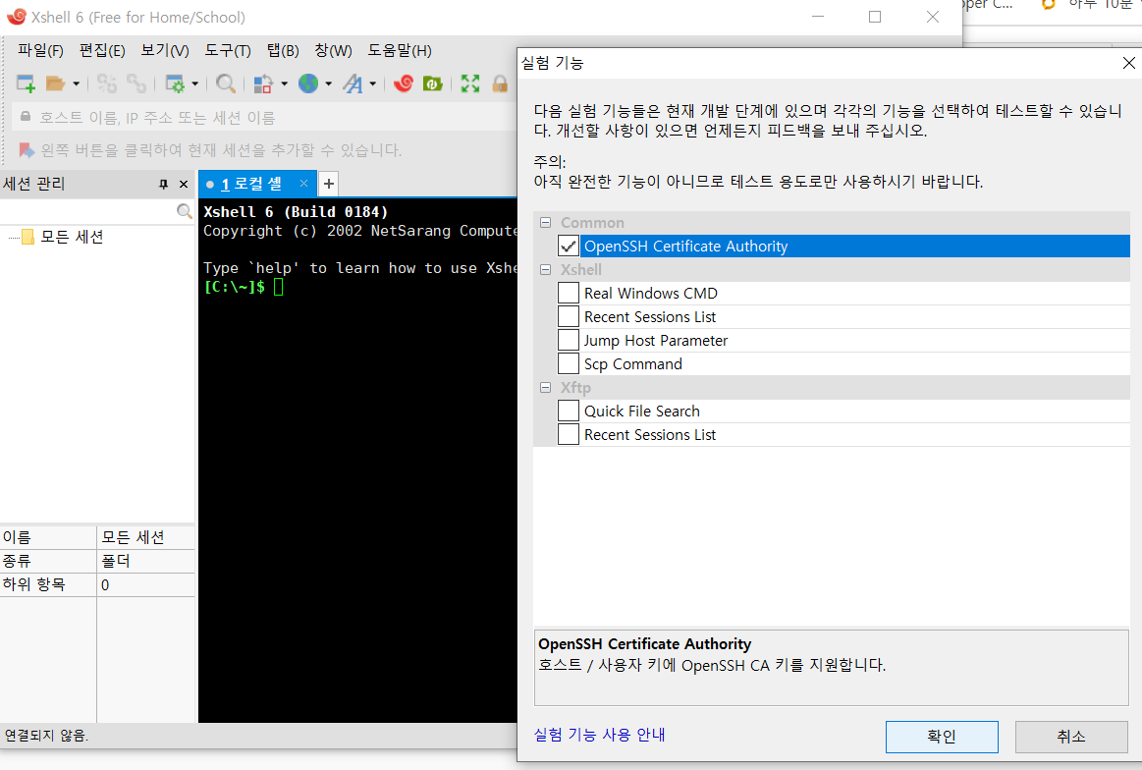Open the dropdown arrow beside the color scheme icon
This screenshot has width=1142, height=770.
(x=284, y=83)
